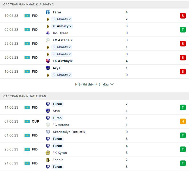Click the Kazakhstan flag on the 07.06.23 row
The height and width of the screenshot is (171, 190).
coord(27,121)
